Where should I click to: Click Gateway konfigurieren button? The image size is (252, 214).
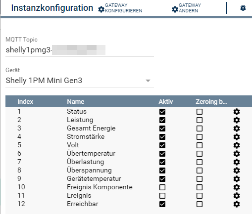[120, 8]
